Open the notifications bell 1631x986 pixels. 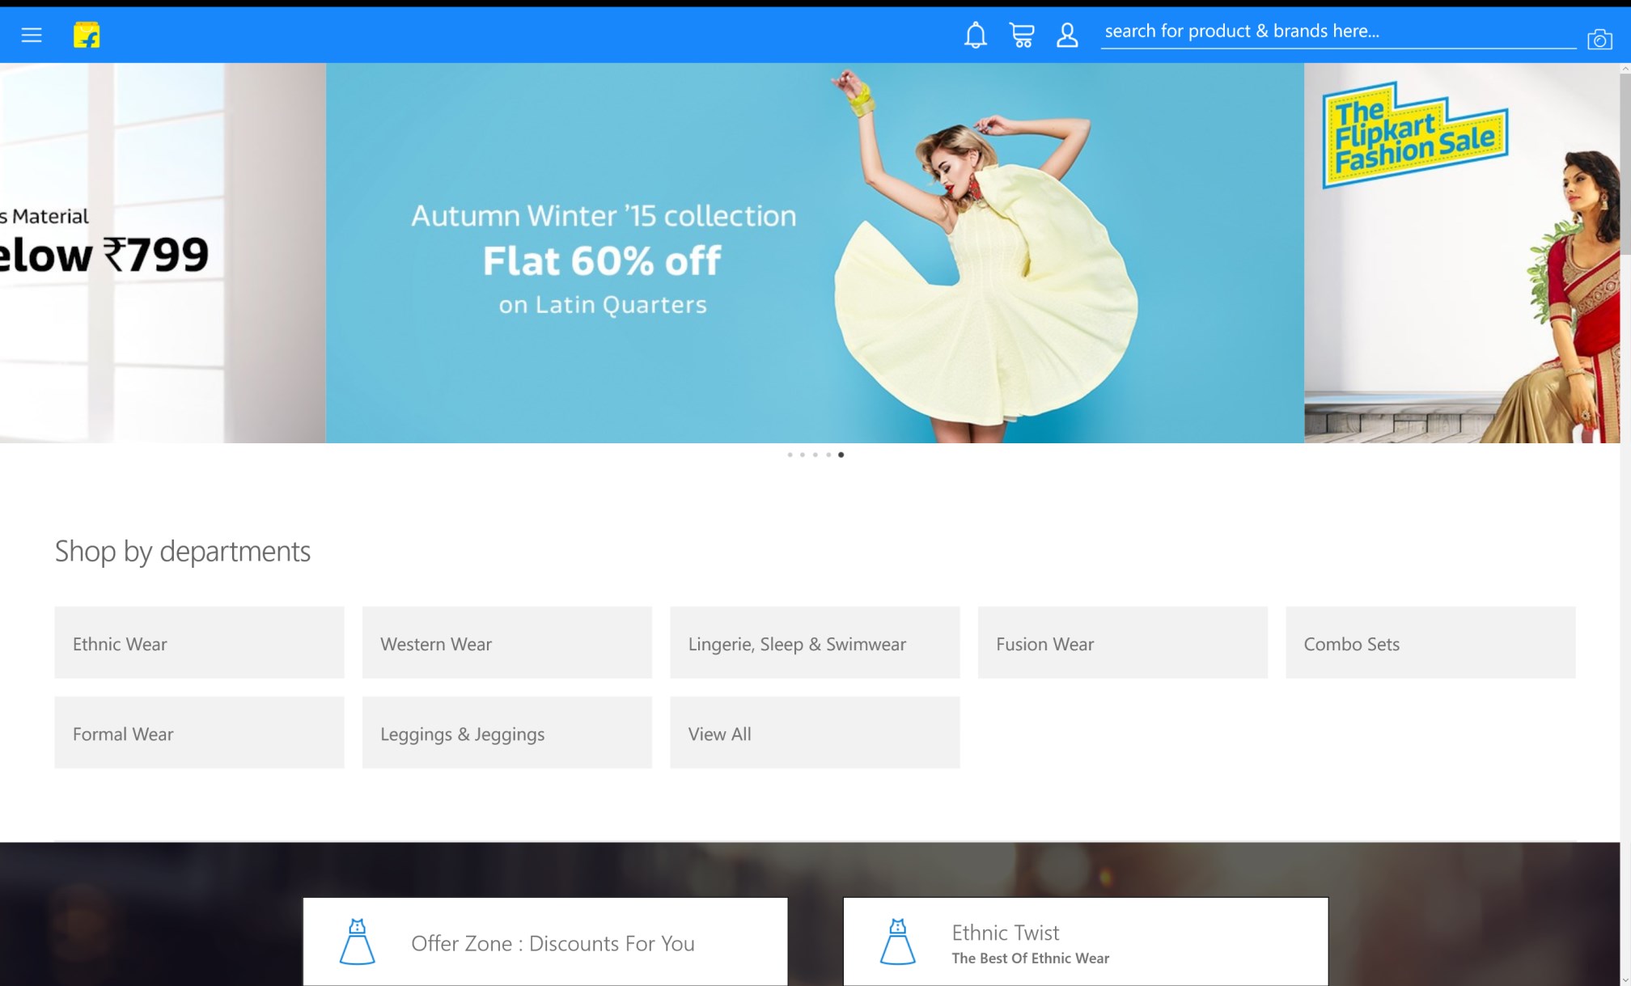975,35
